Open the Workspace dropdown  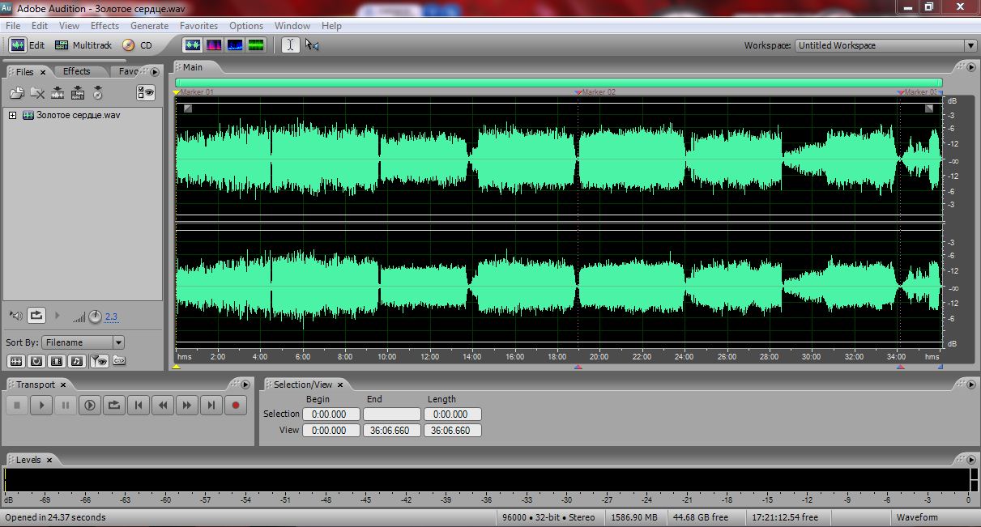click(886, 45)
